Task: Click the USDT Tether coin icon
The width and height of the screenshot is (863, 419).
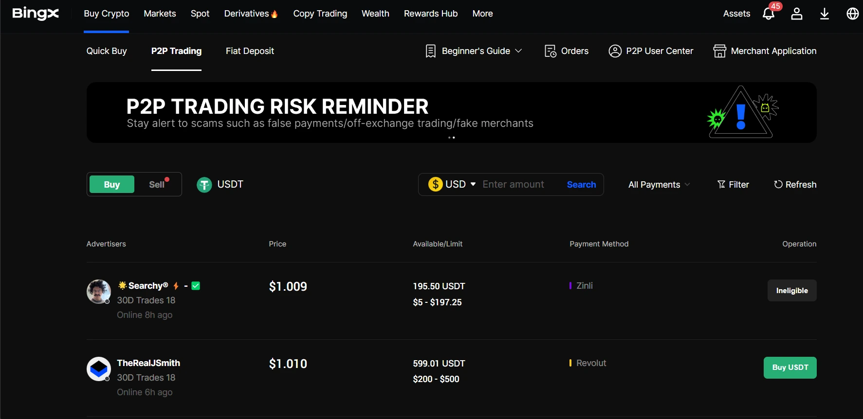Action: (204, 185)
